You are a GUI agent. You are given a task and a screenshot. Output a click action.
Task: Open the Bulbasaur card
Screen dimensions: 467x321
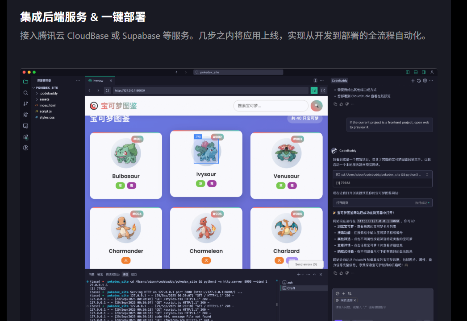[126, 166]
